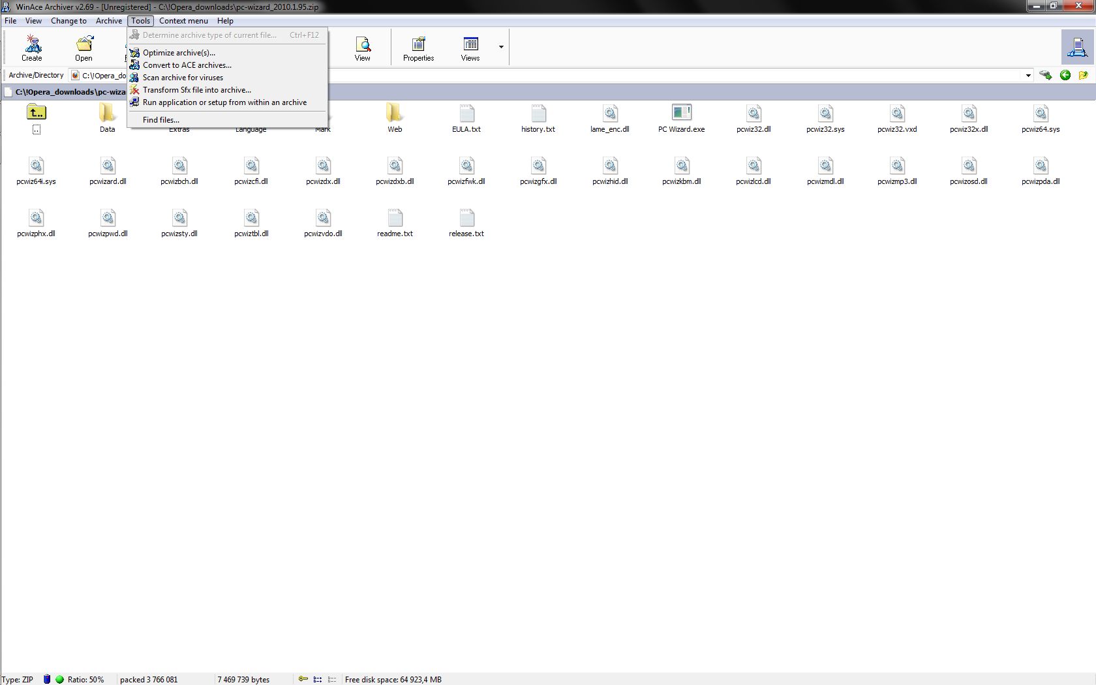Click the parent directory up-folder icon
The width and height of the screenshot is (1096, 685).
[x=37, y=112]
